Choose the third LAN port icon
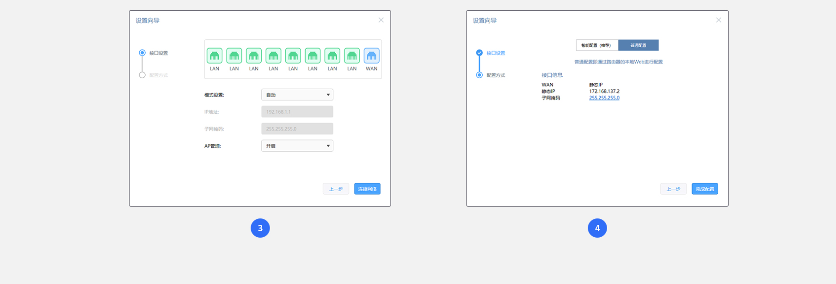 [x=254, y=56]
